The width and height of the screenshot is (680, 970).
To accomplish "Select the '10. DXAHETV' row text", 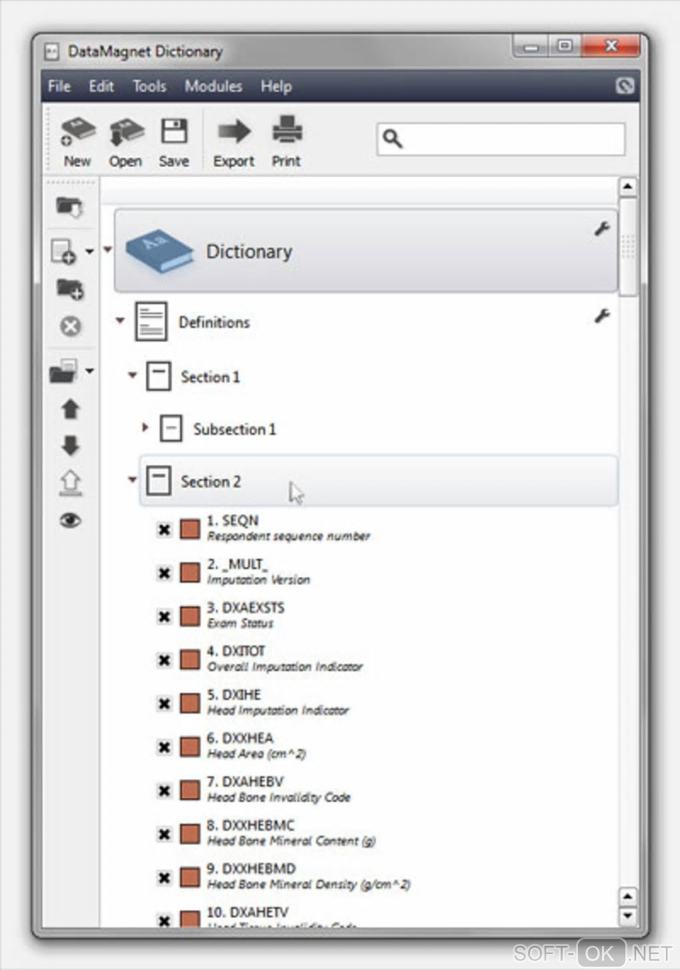I will tap(247, 912).
